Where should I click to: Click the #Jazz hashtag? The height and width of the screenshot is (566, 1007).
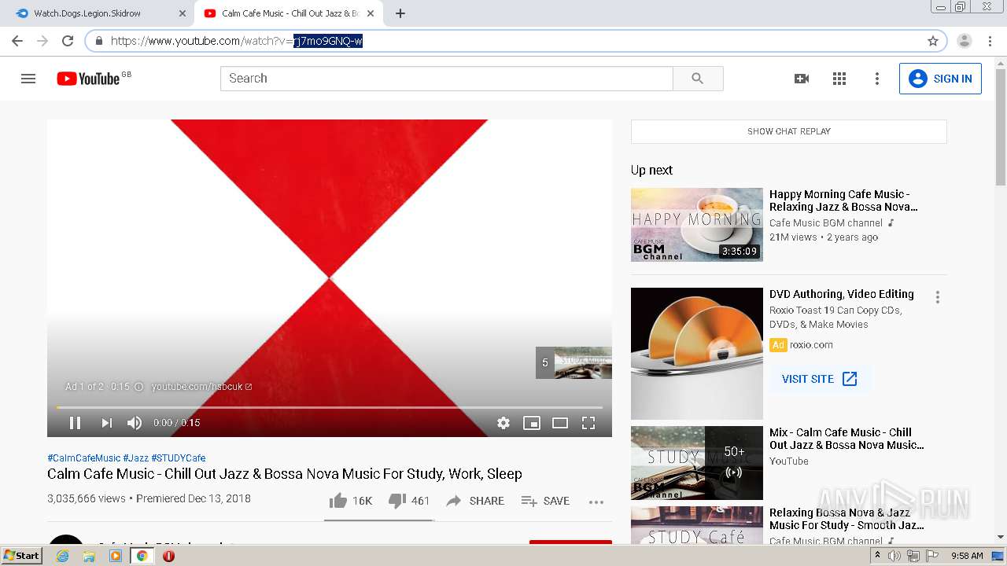tap(135, 458)
